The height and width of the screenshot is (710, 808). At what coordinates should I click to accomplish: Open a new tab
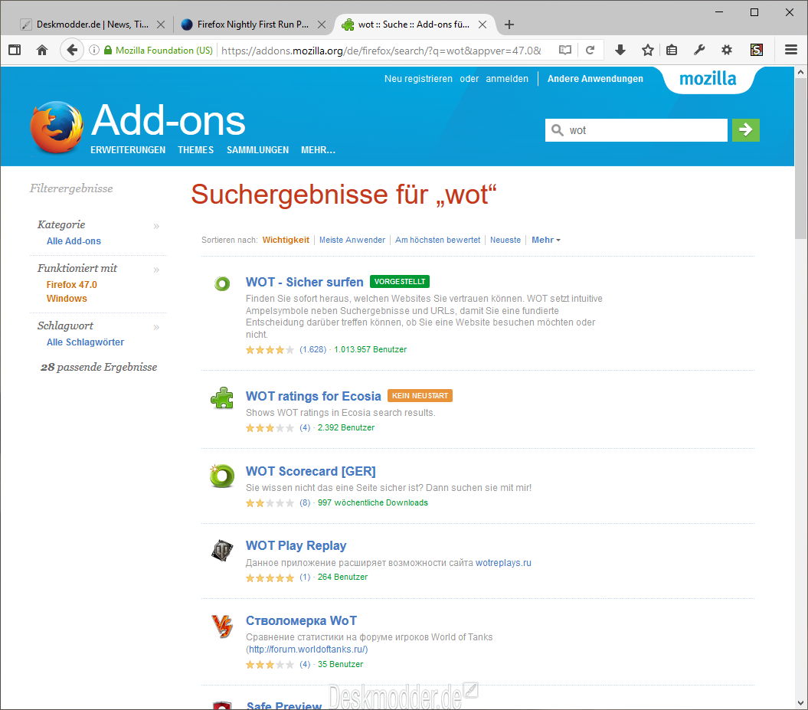point(509,25)
